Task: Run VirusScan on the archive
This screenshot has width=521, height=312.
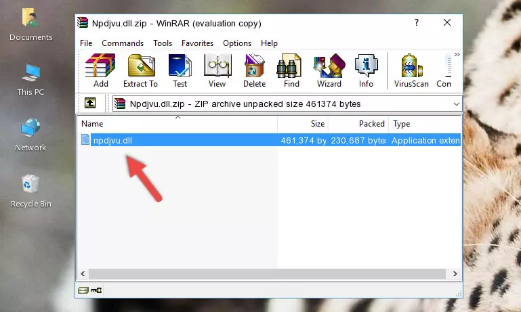Action: pos(411,70)
